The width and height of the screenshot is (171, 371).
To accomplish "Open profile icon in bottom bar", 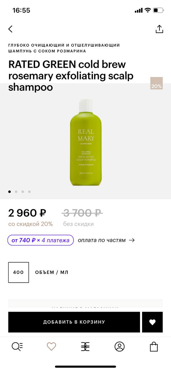I will click(119, 346).
